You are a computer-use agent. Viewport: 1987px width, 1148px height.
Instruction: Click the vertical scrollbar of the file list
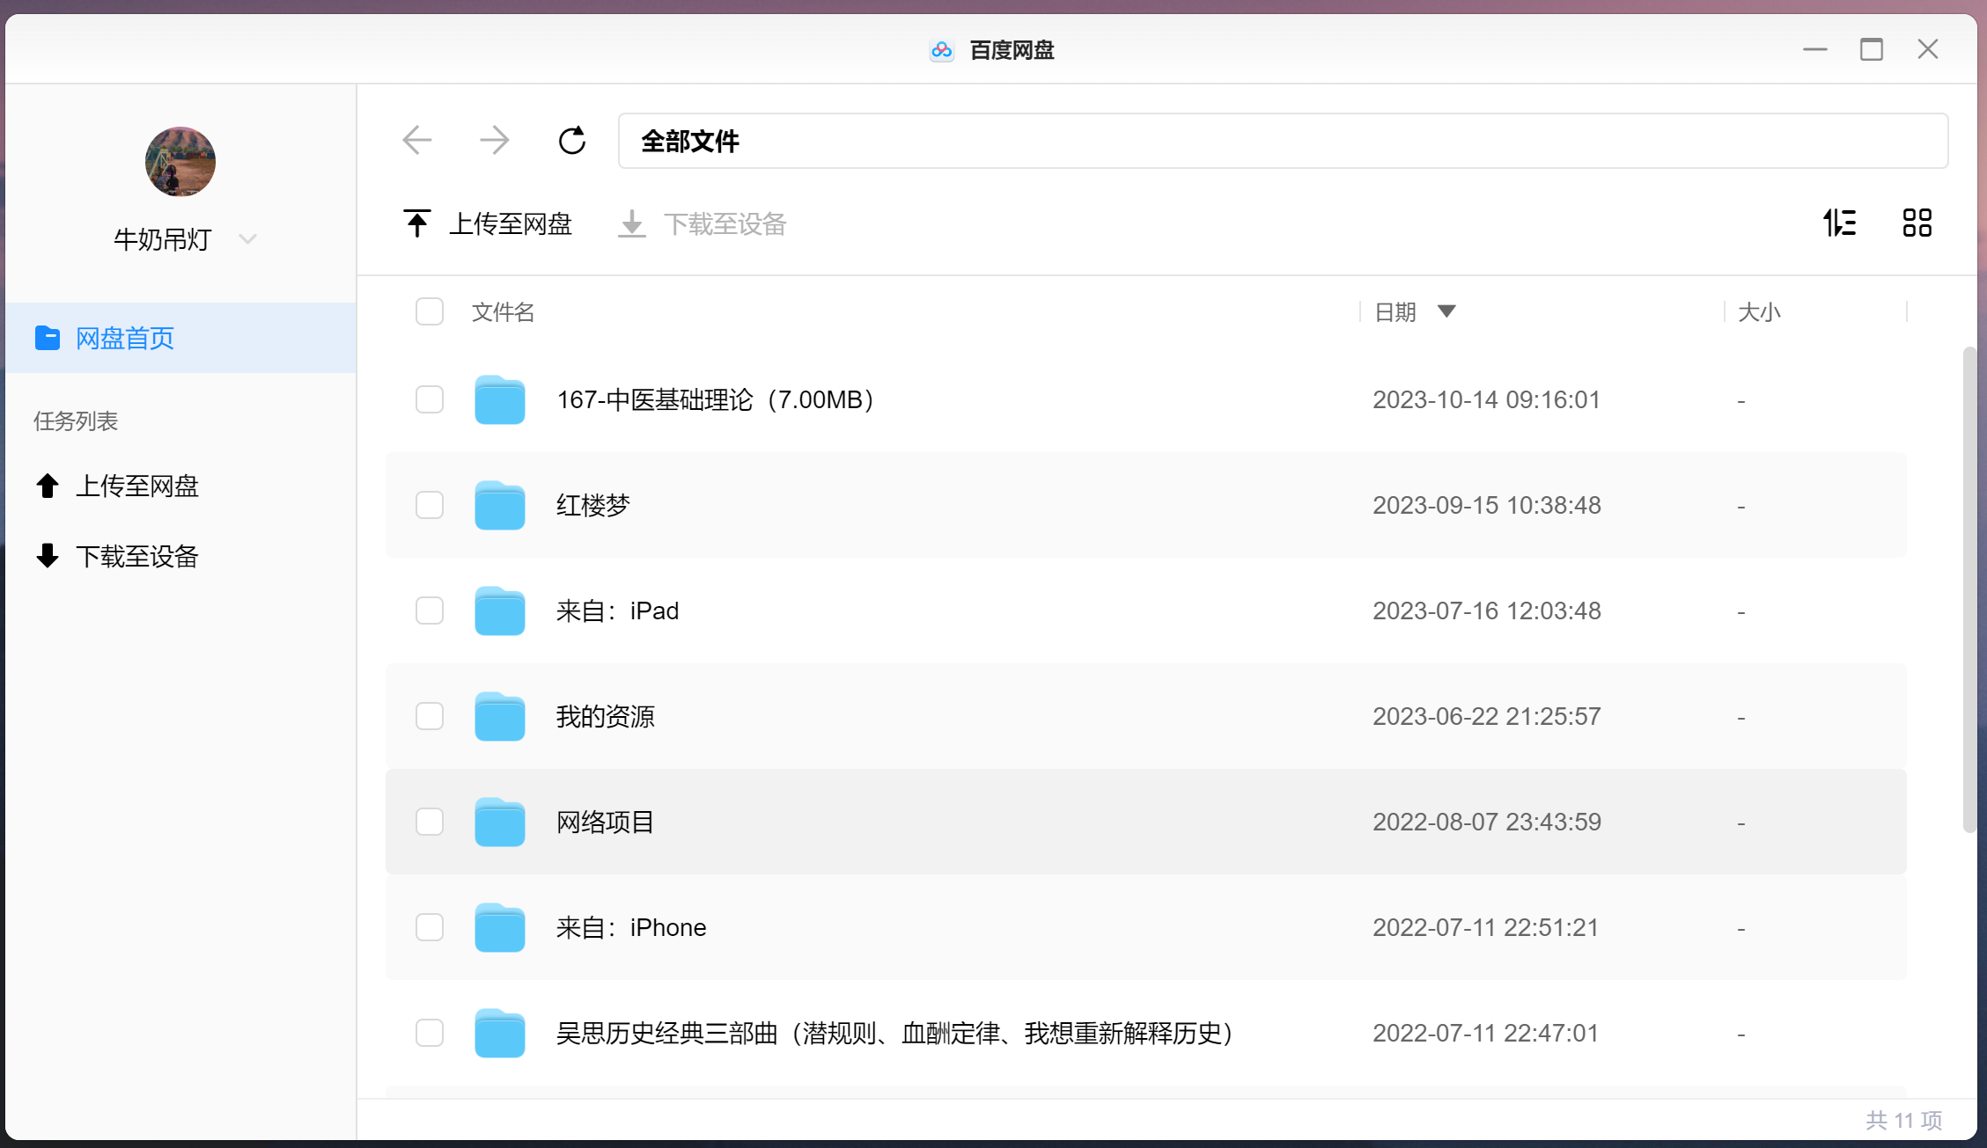point(1970,589)
